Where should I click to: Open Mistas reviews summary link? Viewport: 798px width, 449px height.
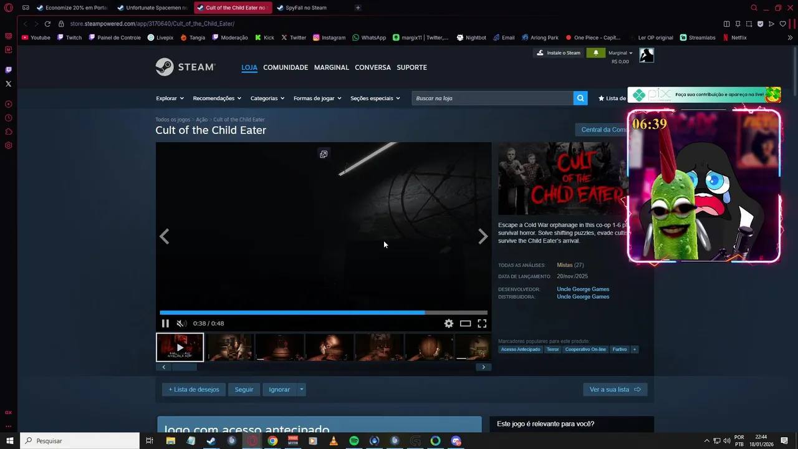[564, 265]
